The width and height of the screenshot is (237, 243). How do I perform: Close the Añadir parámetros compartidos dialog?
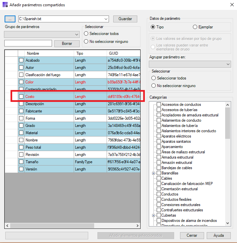232,5
